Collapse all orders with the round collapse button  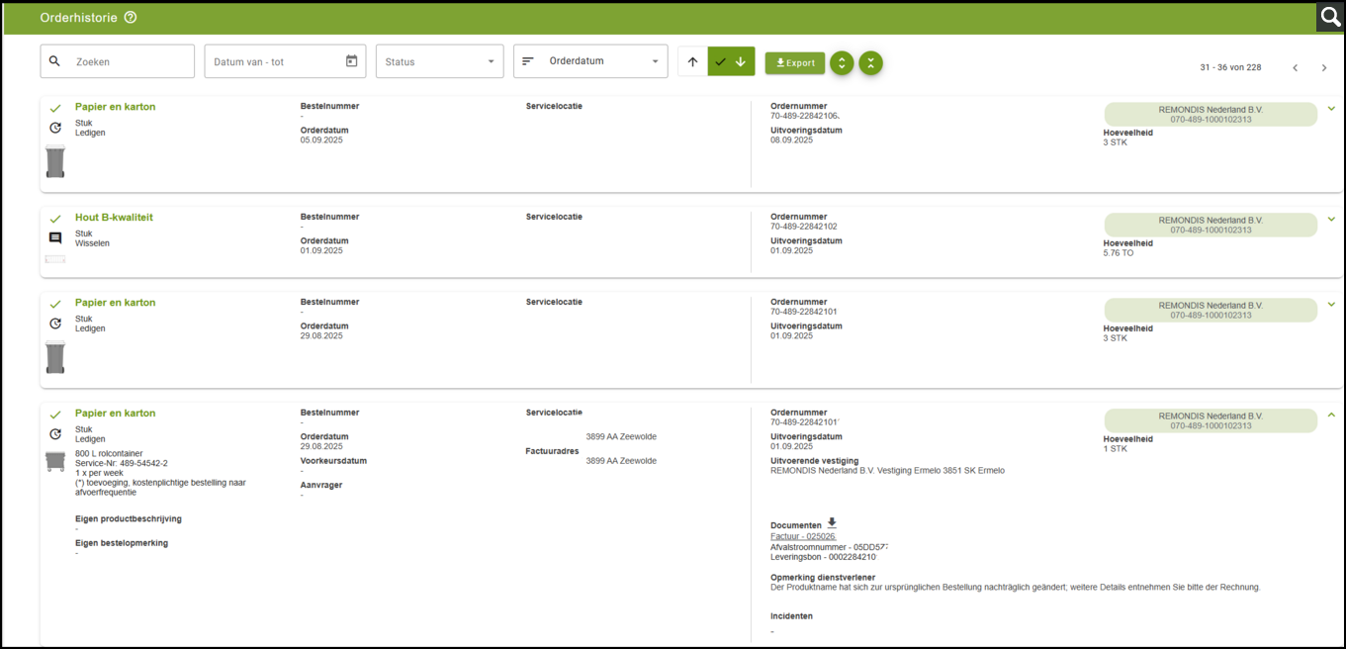[x=870, y=62]
